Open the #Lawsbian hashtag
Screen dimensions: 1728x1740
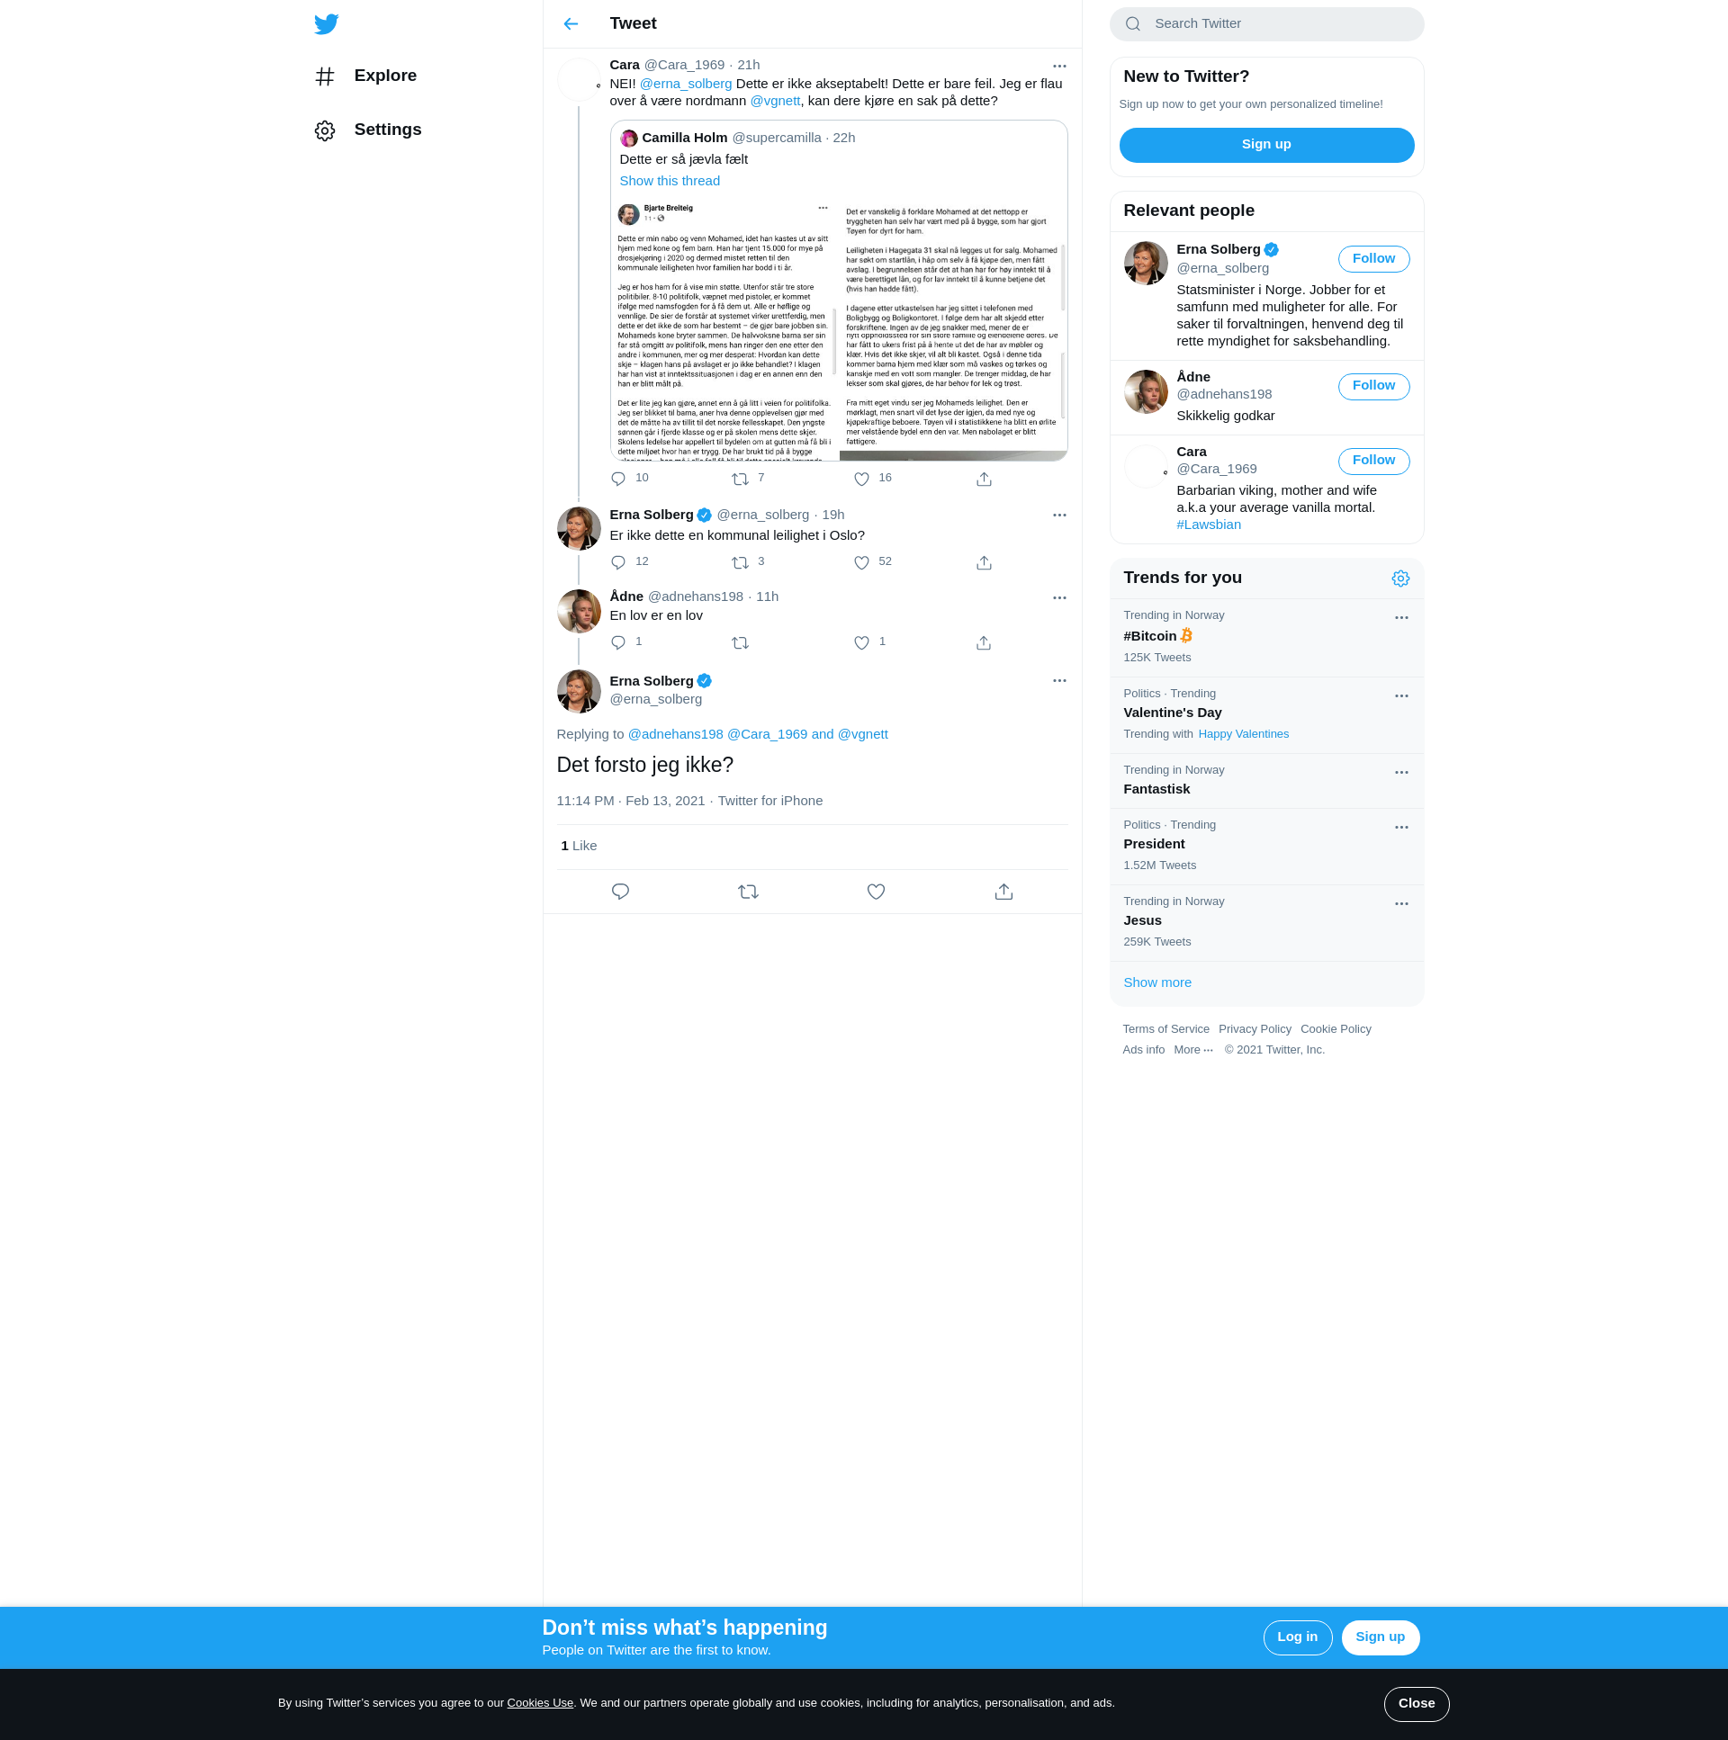coord(1208,525)
